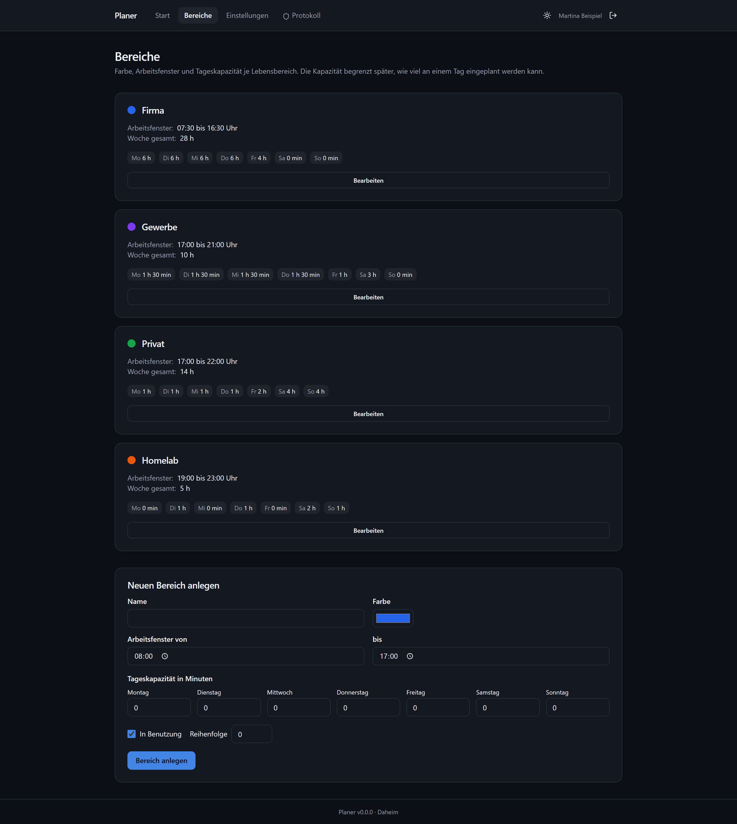Click the shield icon beside Protokoll

pos(286,16)
